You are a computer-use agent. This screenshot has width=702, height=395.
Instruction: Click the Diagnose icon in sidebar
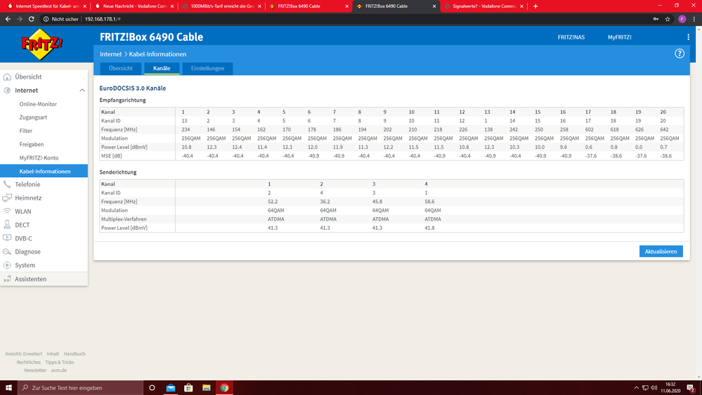tap(7, 251)
